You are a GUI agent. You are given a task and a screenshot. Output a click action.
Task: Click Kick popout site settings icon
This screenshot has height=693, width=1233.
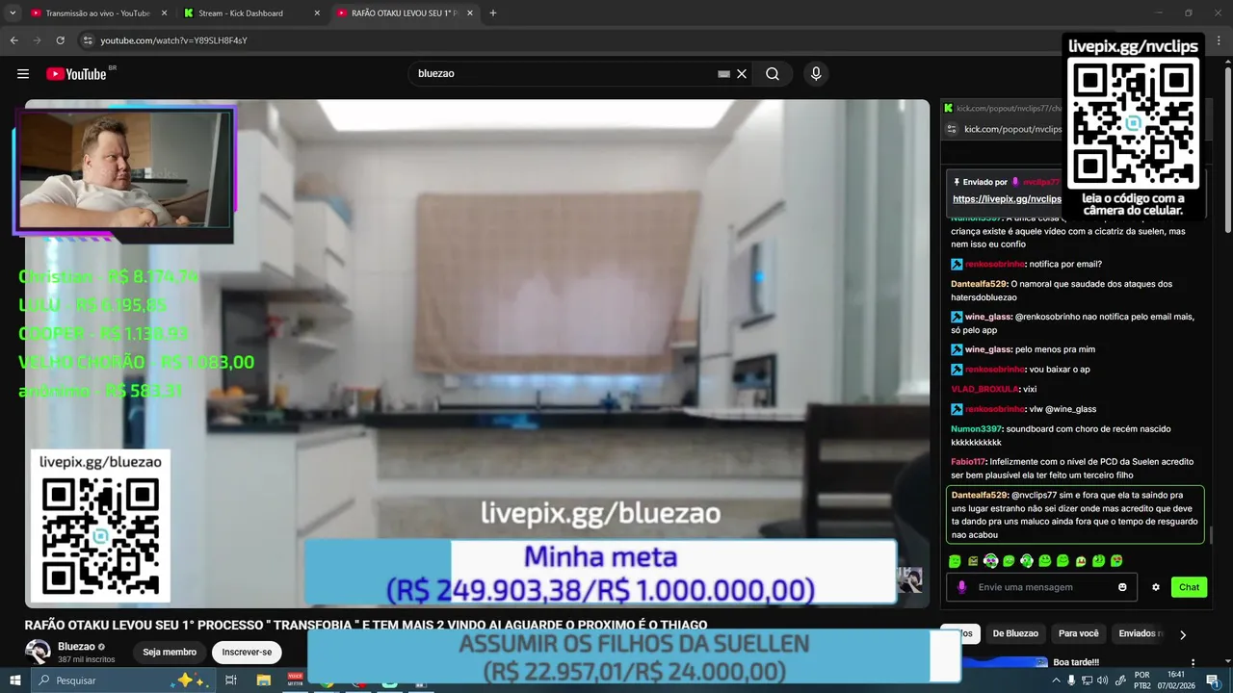pos(952,129)
